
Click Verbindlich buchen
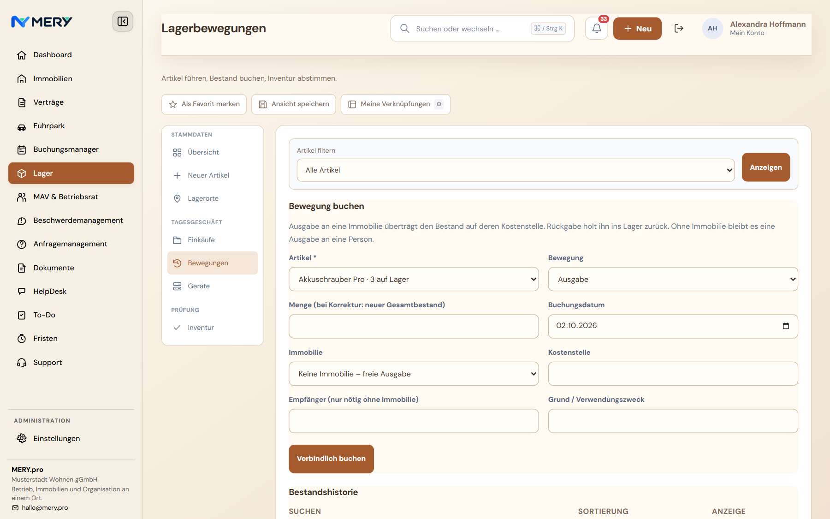pos(331,459)
